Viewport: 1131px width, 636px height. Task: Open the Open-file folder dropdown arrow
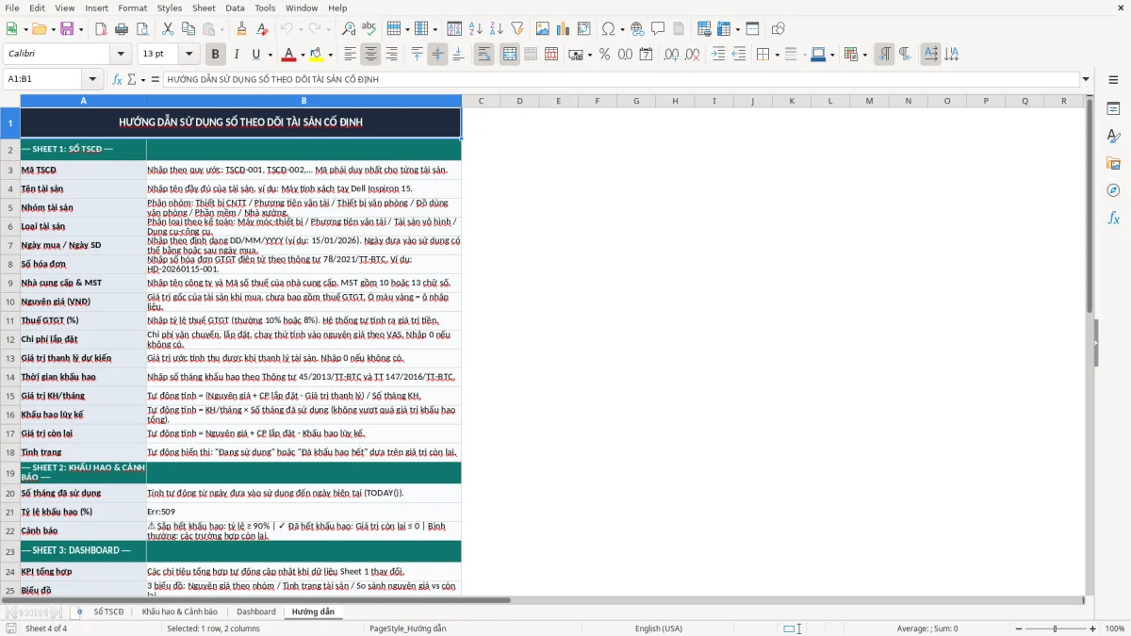click(x=54, y=29)
